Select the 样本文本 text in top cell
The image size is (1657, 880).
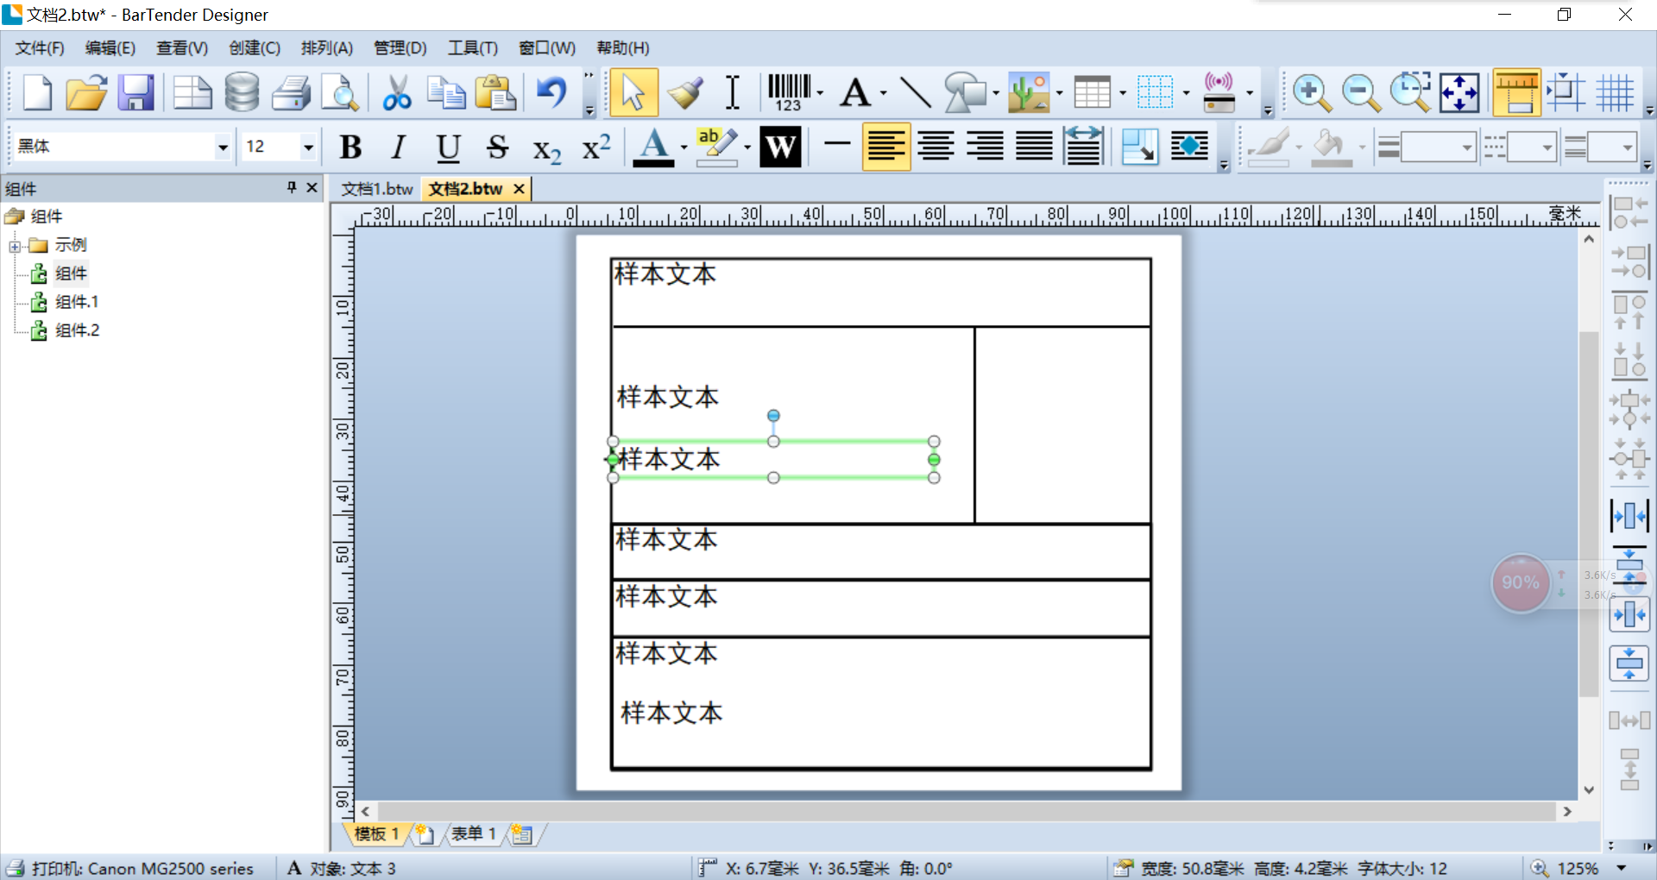coord(665,274)
